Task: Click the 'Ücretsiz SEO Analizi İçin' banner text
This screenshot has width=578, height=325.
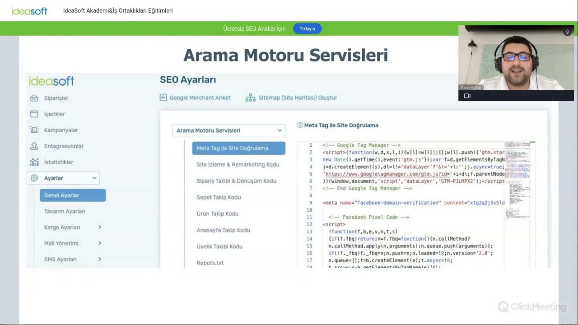Action: click(254, 28)
